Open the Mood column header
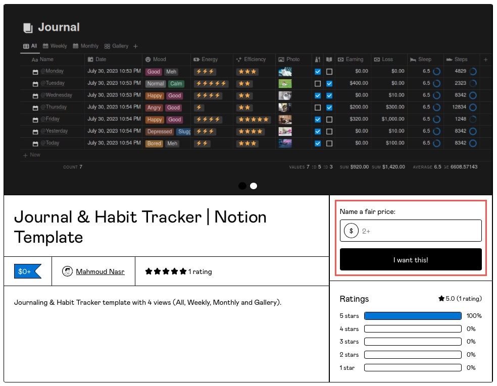497x386 pixels. click(156, 60)
